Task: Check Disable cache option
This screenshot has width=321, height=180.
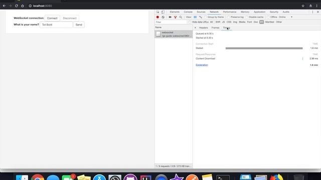Action: [x=247, y=17]
